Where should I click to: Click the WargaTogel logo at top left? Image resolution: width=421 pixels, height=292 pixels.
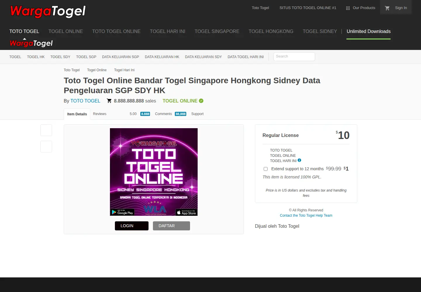pos(48,11)
